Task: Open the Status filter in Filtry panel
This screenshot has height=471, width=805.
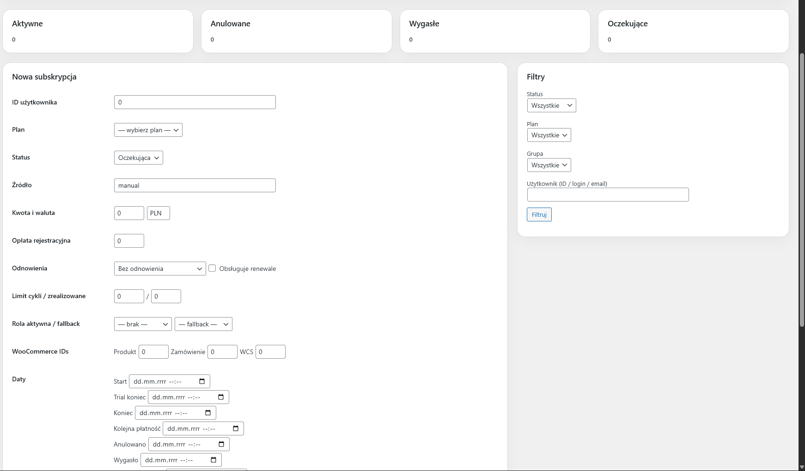Action: 551,105
